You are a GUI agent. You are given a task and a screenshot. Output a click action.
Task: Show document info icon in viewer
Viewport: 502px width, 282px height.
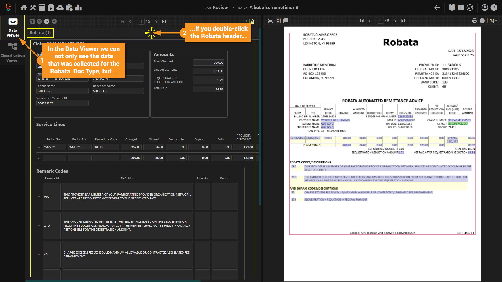point(482,21)
